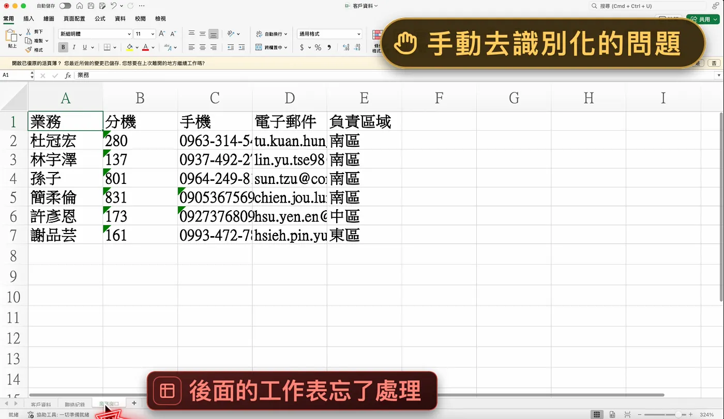Image resolution: width=724 pixels, height=419 pixels.
Task: Add a new sheet with plus button
Action: [x=134, y=403]
